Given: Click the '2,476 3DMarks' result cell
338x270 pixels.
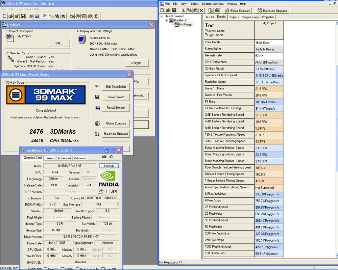Looking at the screenshot, I should pos(269,69).
